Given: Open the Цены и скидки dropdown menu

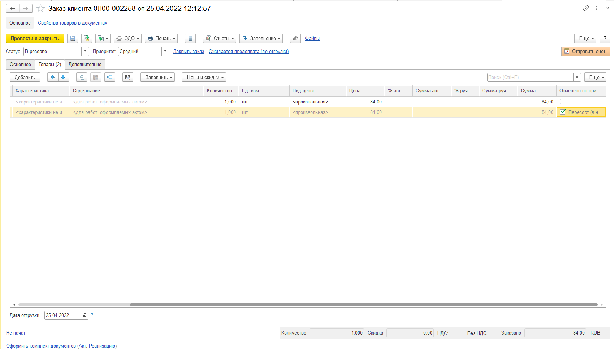Looking at the screenshot, I should point(204,78).
